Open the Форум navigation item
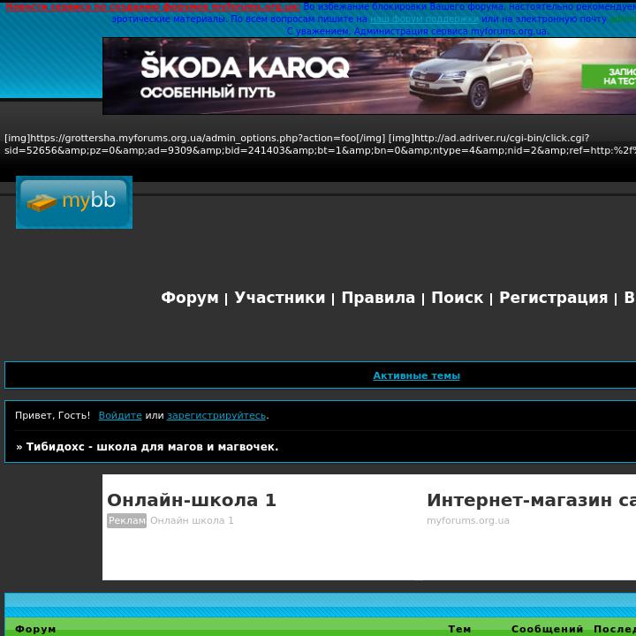Screen dimensions: 636x636 pyautogui.click(x=189, y=298)
